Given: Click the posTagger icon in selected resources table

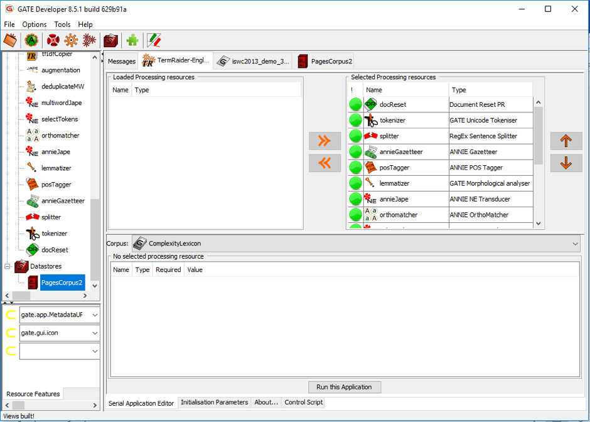Looking at the screenshot, I should click(x=370, y=168).
